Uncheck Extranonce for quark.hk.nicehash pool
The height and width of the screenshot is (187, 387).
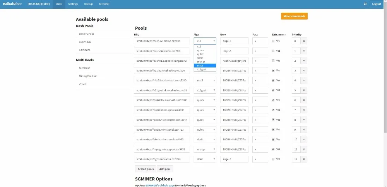[x=273, y=100]
